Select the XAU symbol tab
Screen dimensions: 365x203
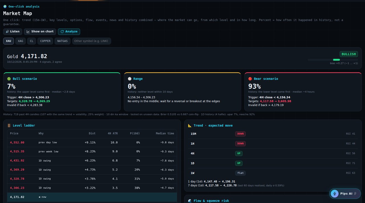9,41
